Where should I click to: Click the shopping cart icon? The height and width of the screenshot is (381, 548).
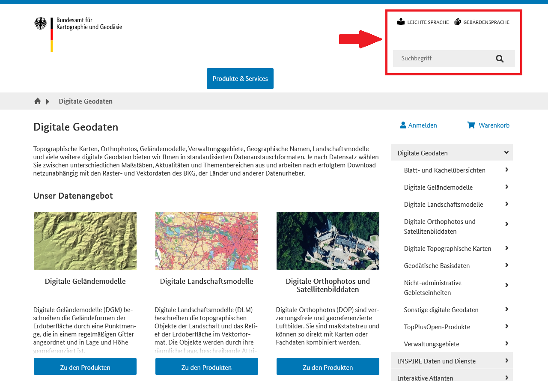tap(471, 125)
